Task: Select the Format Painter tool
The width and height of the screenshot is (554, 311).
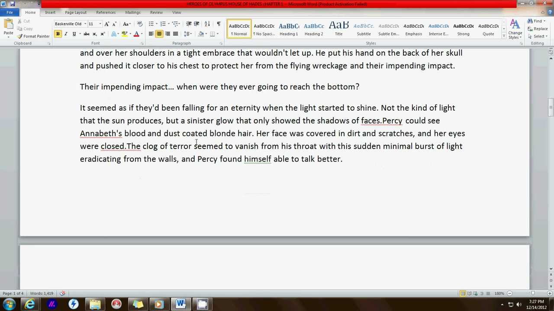Action: pos(34,36)
